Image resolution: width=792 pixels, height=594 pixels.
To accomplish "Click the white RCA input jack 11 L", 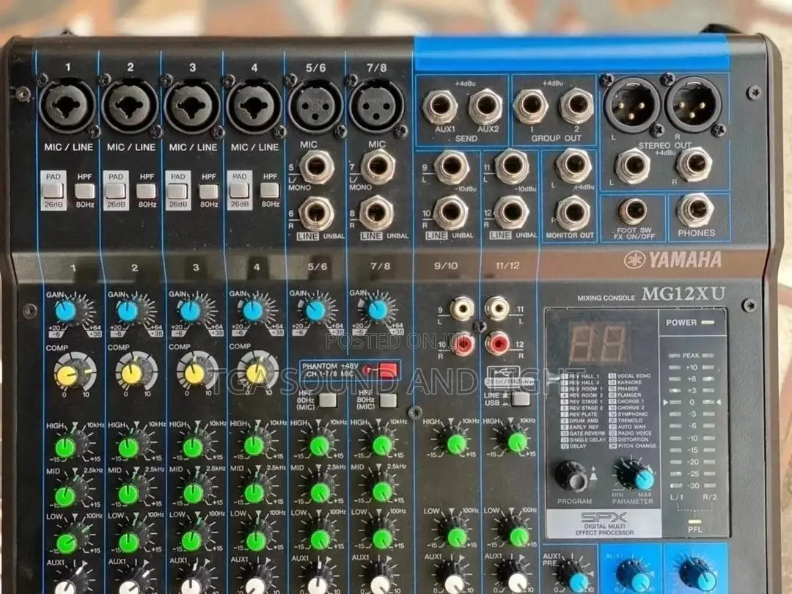I will tap(497, 307).
